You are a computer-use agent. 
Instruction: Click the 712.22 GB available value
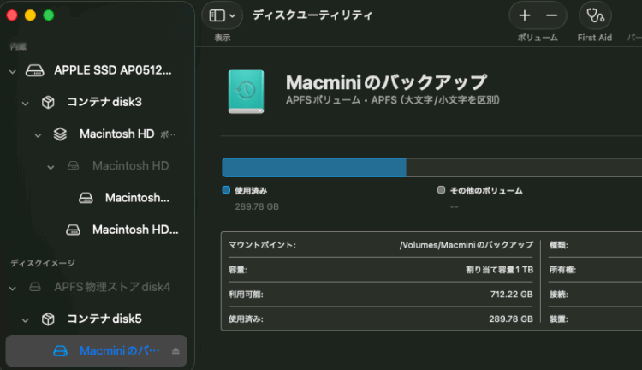click(511, 294)
